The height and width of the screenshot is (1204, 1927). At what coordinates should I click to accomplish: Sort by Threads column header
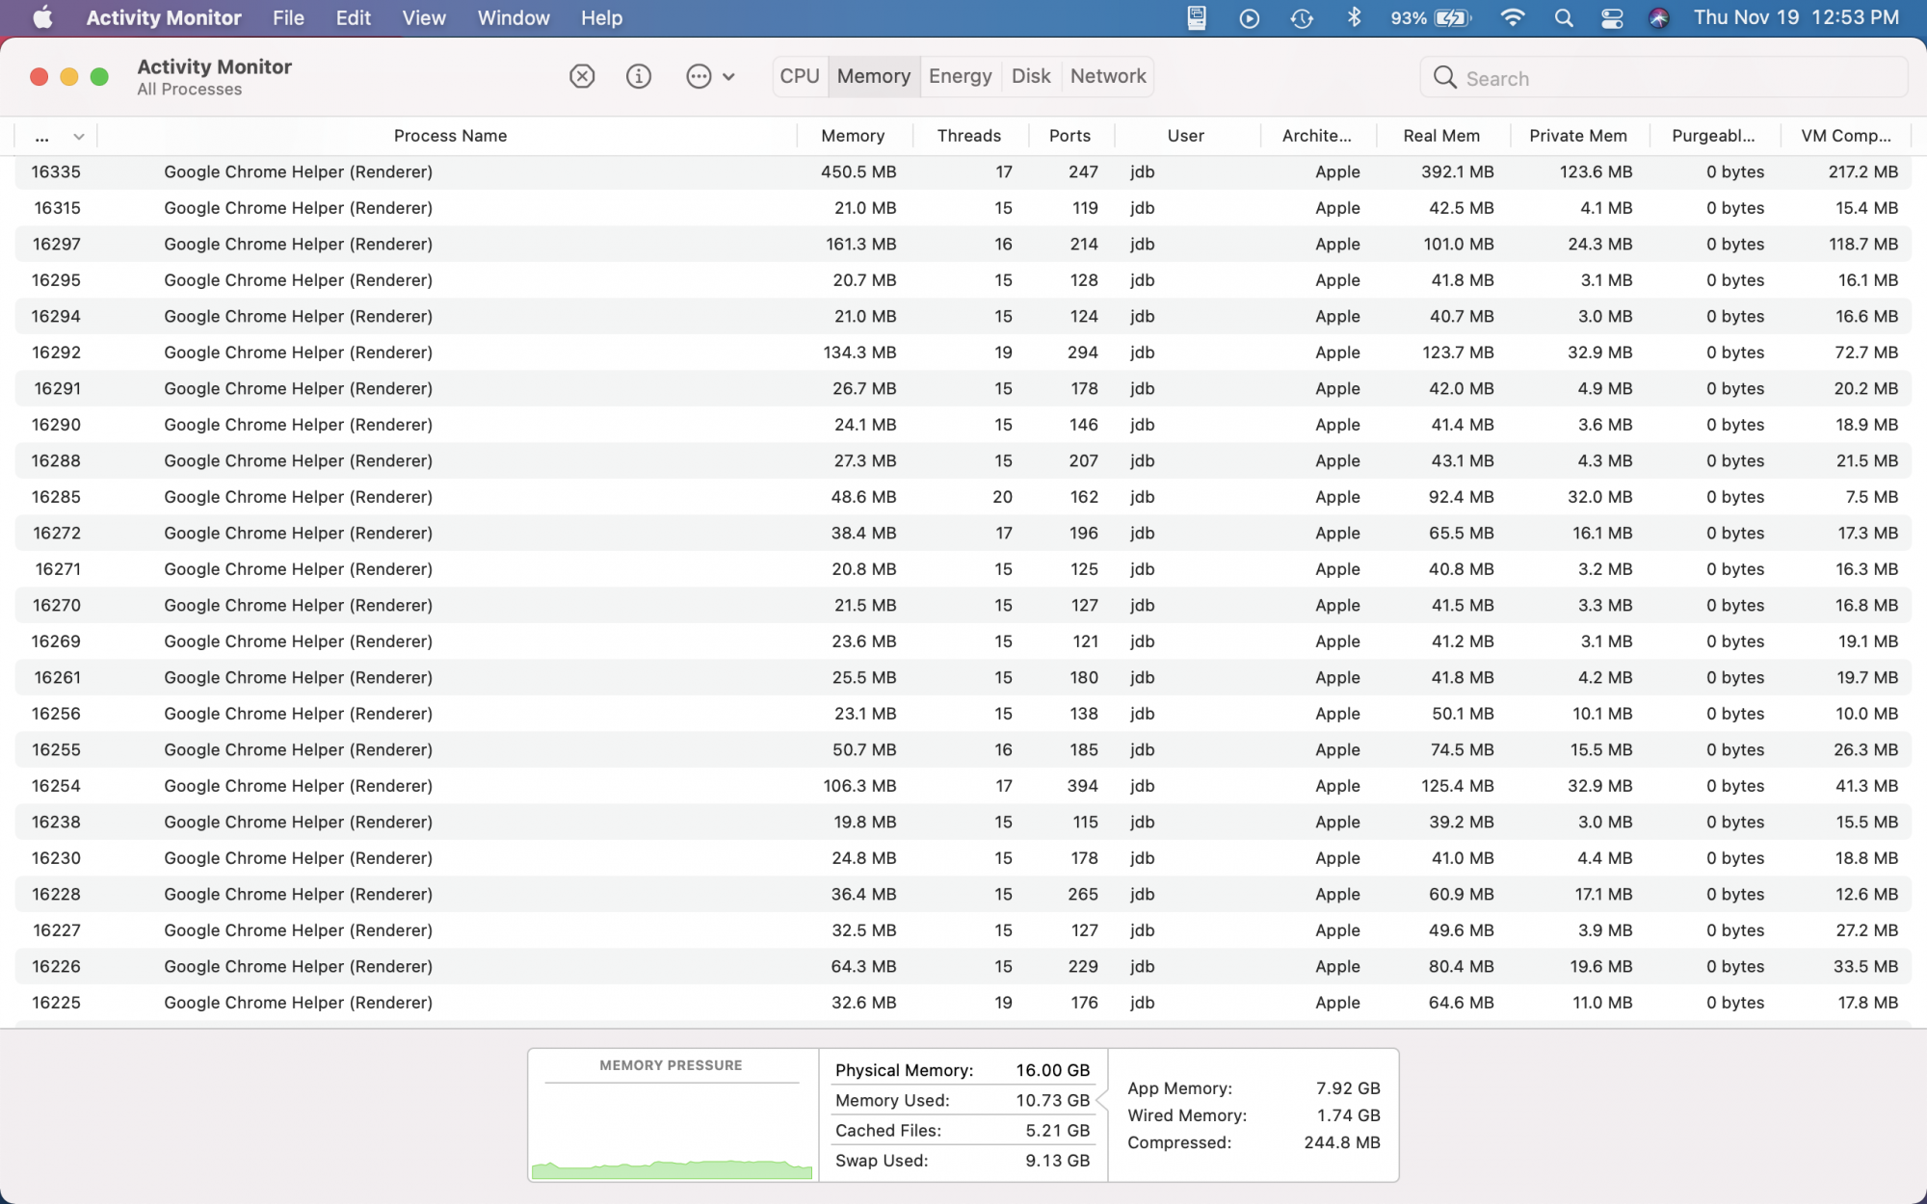coord(969,136)
